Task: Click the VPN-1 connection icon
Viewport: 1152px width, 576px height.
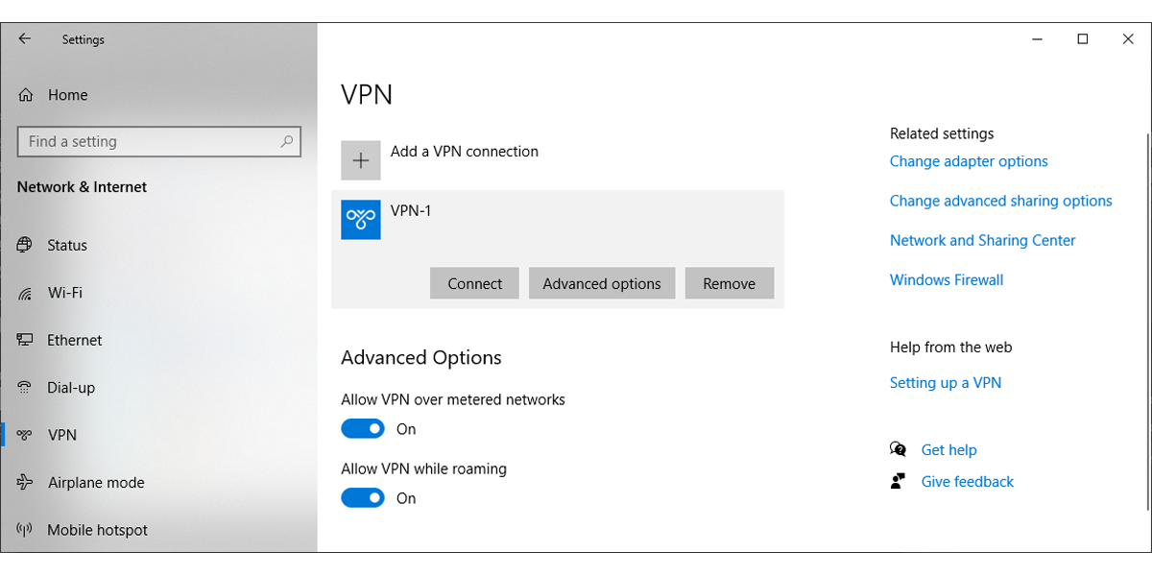Action: [x=361, y=220]
